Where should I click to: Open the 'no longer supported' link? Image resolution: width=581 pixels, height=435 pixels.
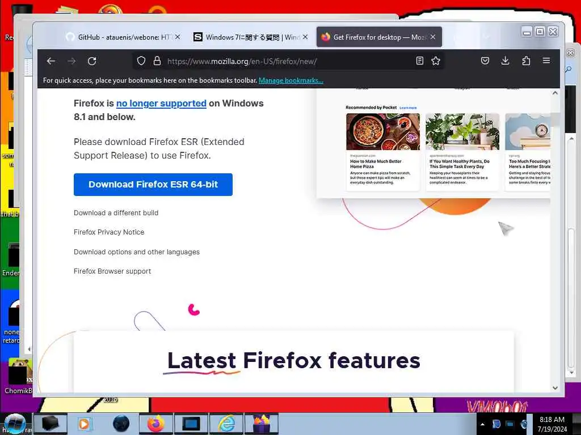[x=161, y=103]
